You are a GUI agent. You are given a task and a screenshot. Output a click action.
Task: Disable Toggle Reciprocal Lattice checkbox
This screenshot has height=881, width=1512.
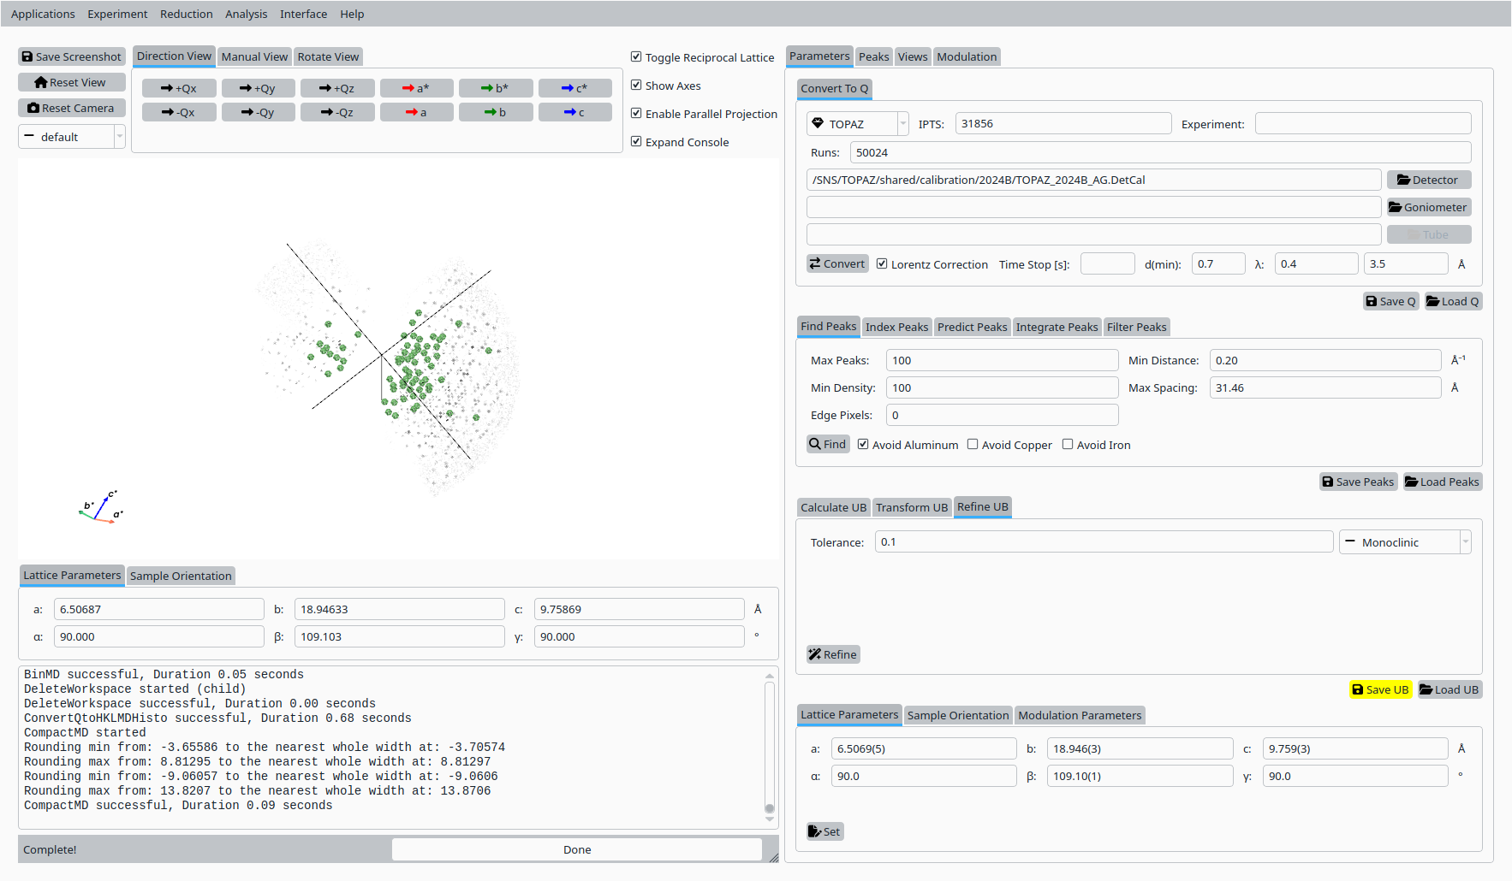pyautogui.click(x=636, y=57)
